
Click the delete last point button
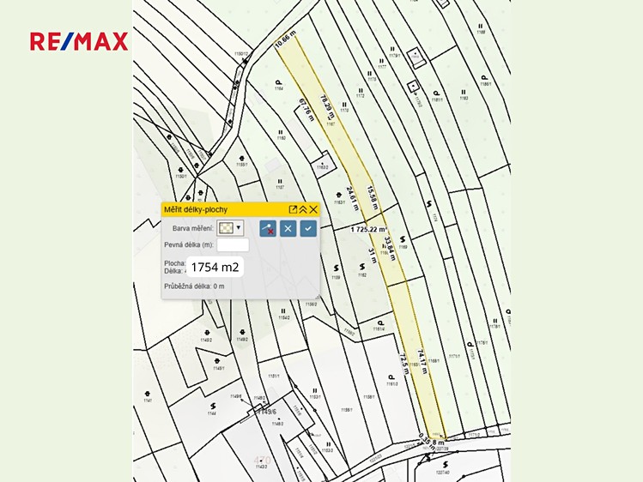(268, 228)
